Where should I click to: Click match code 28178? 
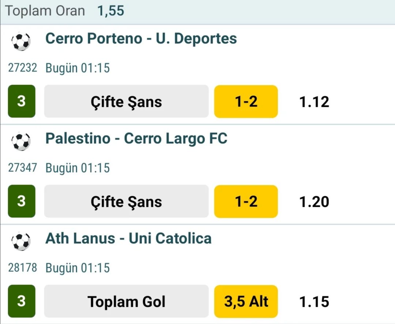23,268
